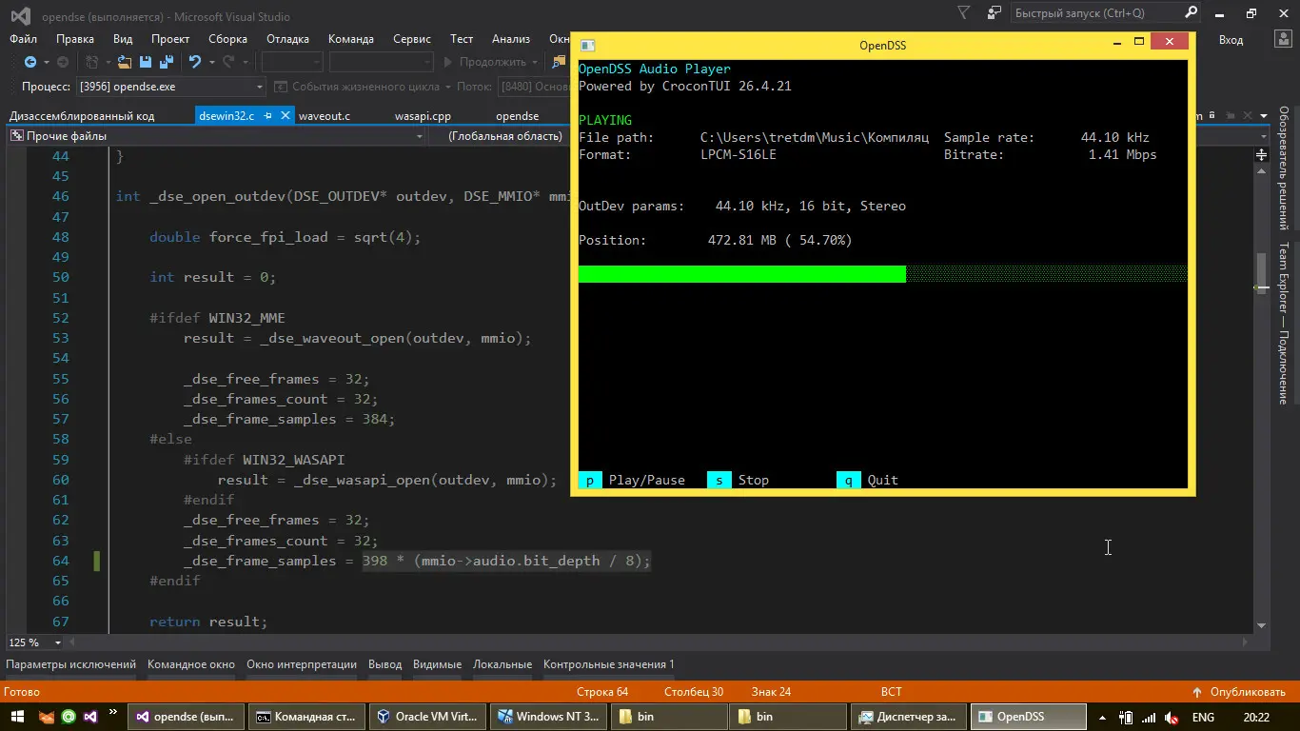This screenshot has height=731, width=1300.
Task: Click the Quit q key in OpenDSS
Action: click(848, 480)
